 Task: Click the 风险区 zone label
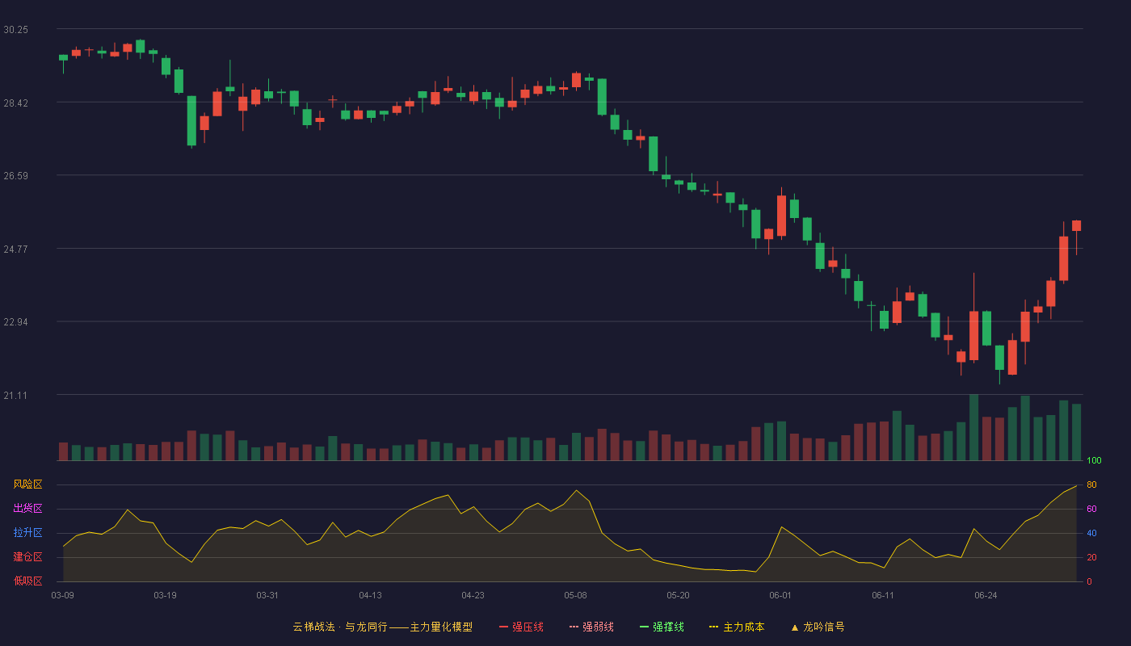(x=27, y=484)
